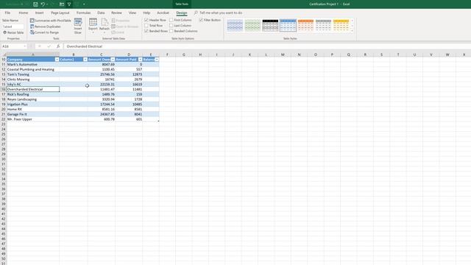This screenshot has height=265, width=471.
Task: Apply the gray header table style
Action: click(x=324, y=26)
